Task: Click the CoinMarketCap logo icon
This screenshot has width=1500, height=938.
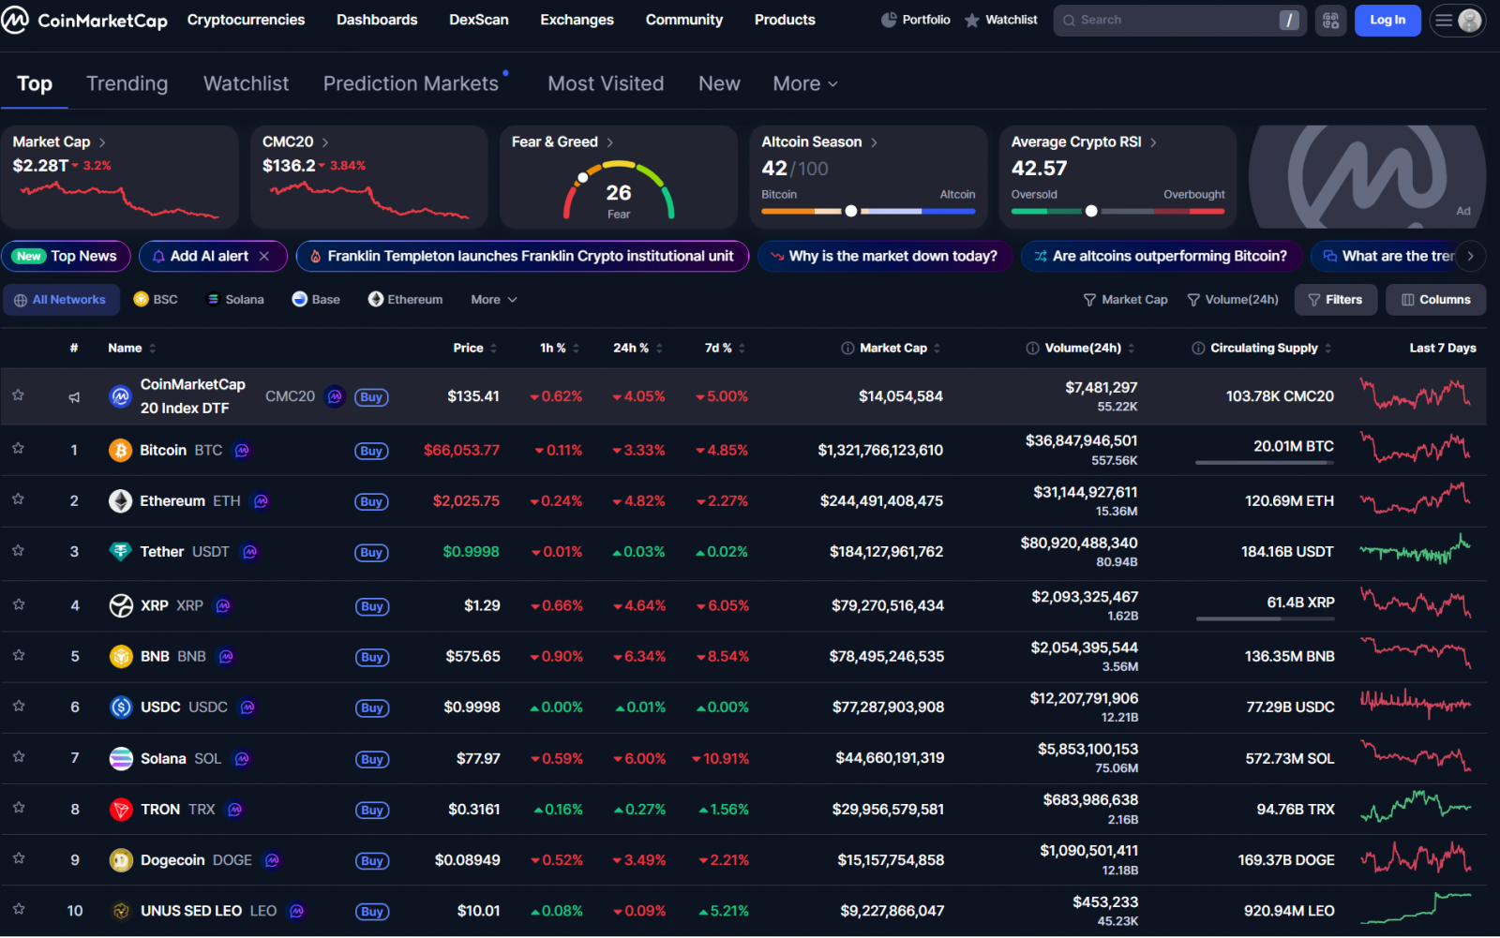Action: pos(16,20)
